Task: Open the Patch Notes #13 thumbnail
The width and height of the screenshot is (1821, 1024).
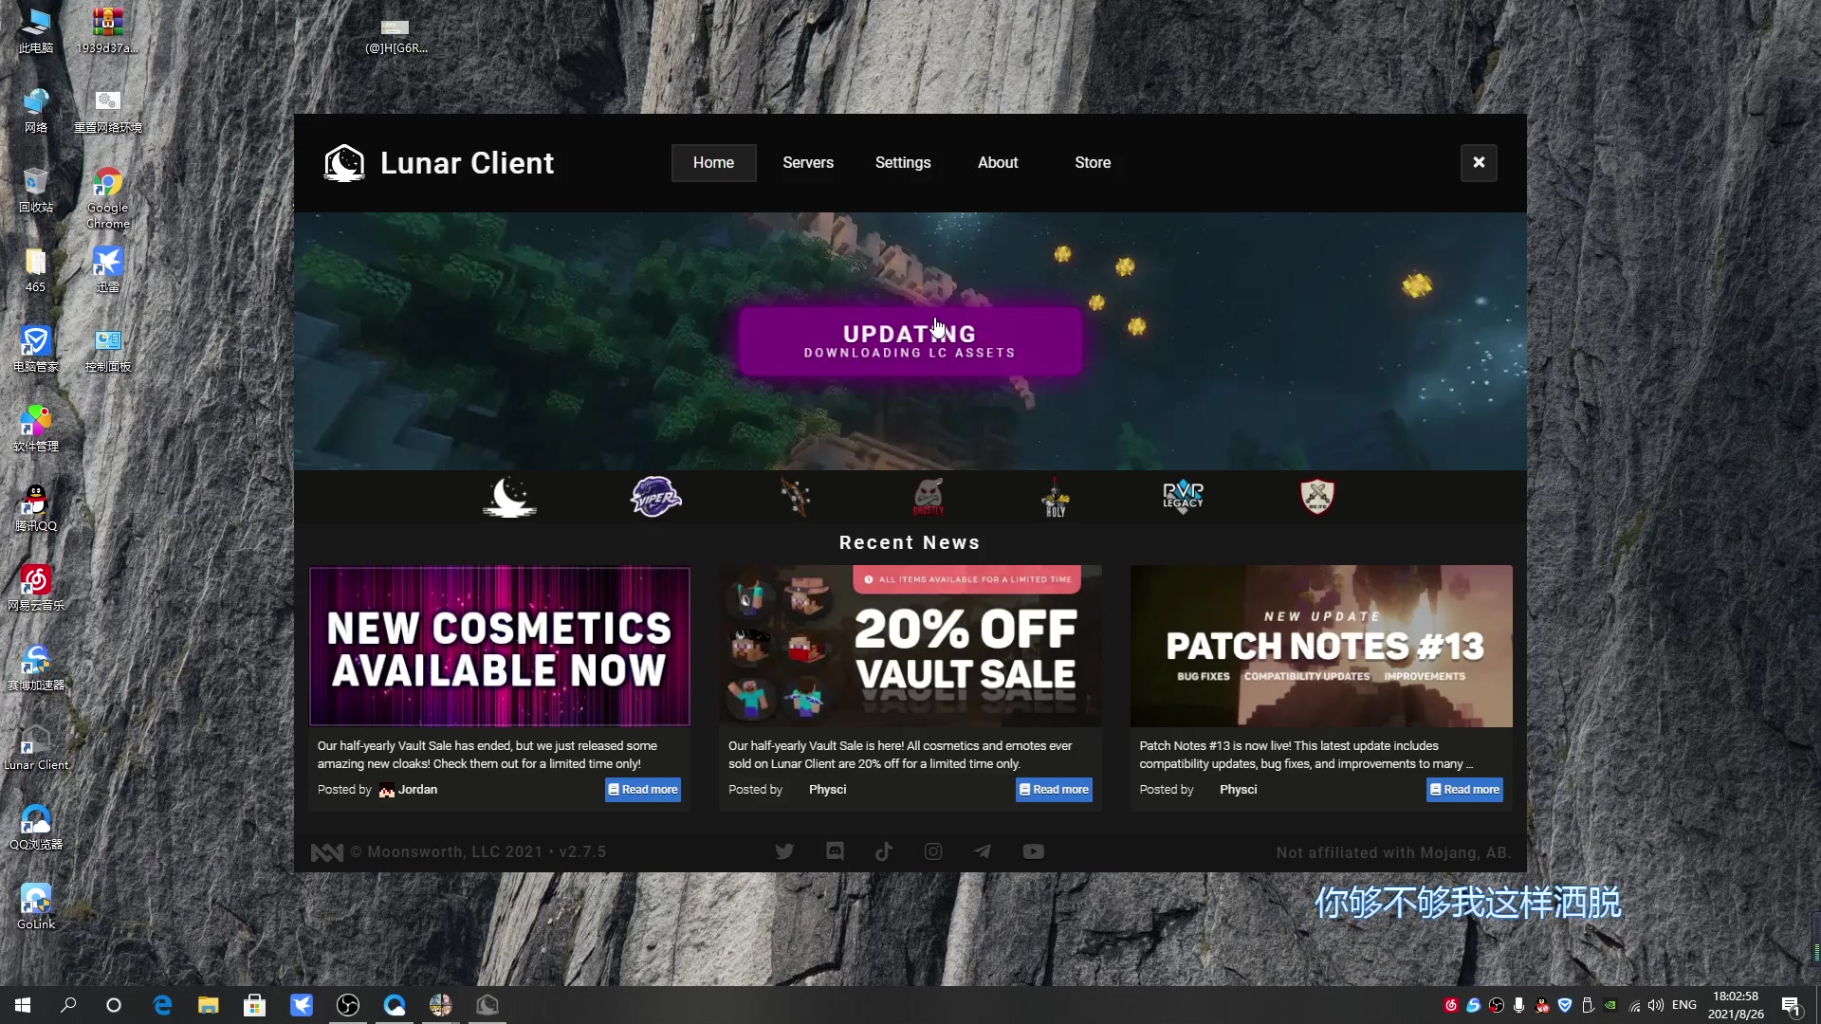Action: (1321, 646)
